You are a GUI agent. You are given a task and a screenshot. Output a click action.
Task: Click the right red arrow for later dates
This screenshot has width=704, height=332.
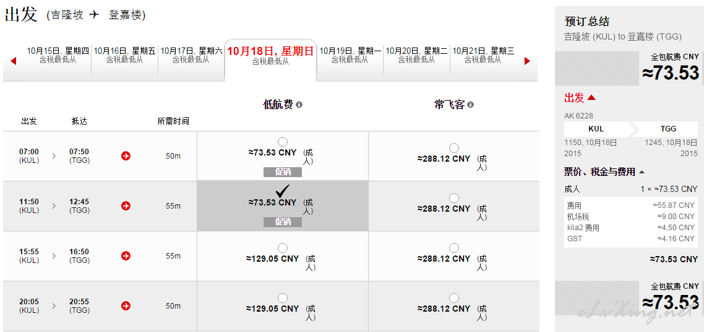pos(527,61)
